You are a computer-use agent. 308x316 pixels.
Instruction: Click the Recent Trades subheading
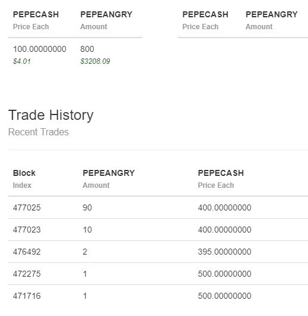39,132
